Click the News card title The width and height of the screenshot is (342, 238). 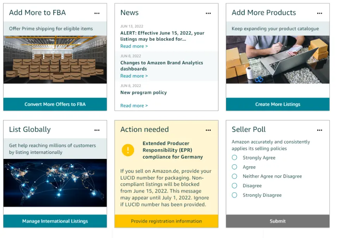[x=129, y=13]
